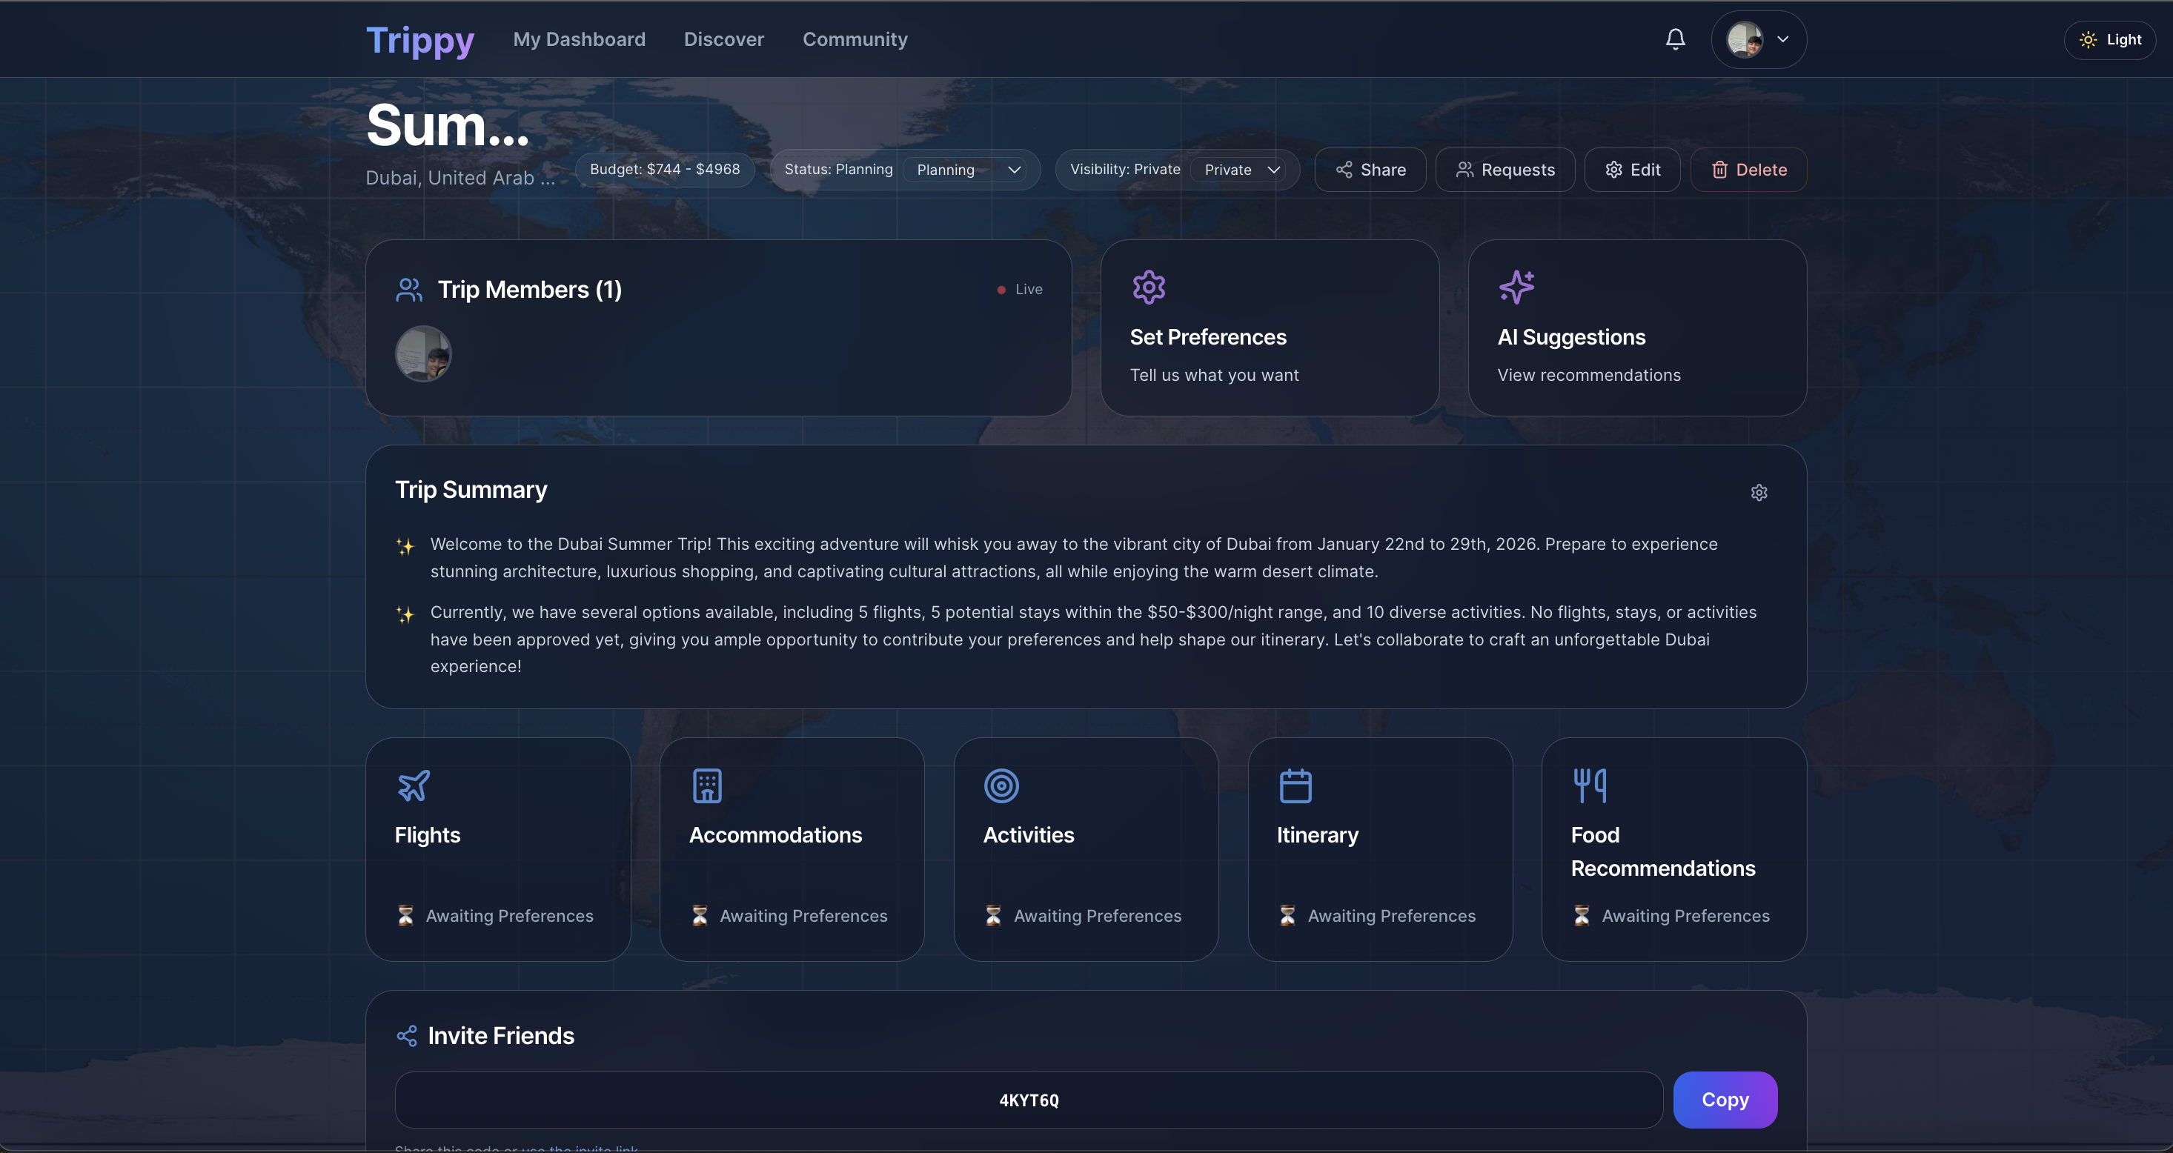2173x1153 pixels.
Task: Open the profile avatar menu chevron
Action: coord(1782,39)
